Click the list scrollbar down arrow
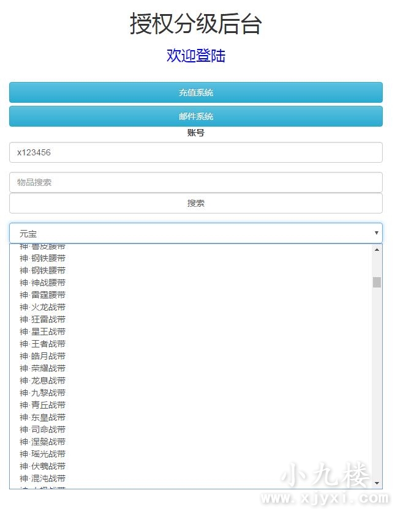The height and width of the screenshot is (512, 395). point(377,483)
